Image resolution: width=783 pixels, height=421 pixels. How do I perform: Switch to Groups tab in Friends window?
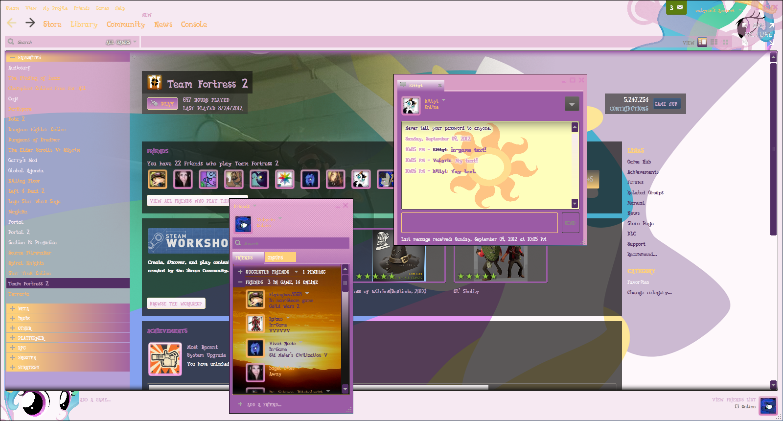280,257
